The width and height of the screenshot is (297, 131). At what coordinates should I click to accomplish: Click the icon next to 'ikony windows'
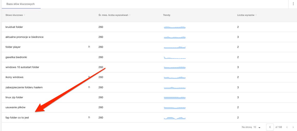pyautogui.click(x=89, y=77)
